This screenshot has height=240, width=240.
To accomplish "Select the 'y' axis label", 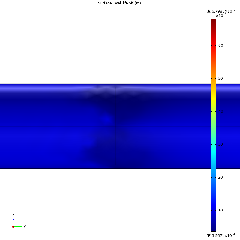I will coord(25,226).
